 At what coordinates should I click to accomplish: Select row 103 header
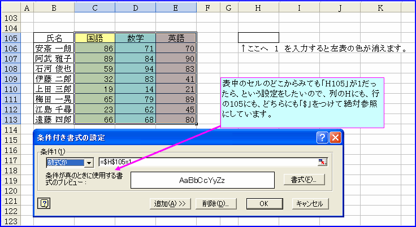click(11, 18)
